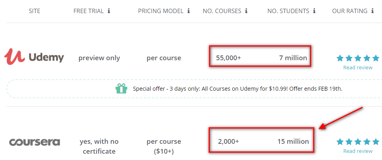Open Udemy's Read review link

tap(358, 67)
